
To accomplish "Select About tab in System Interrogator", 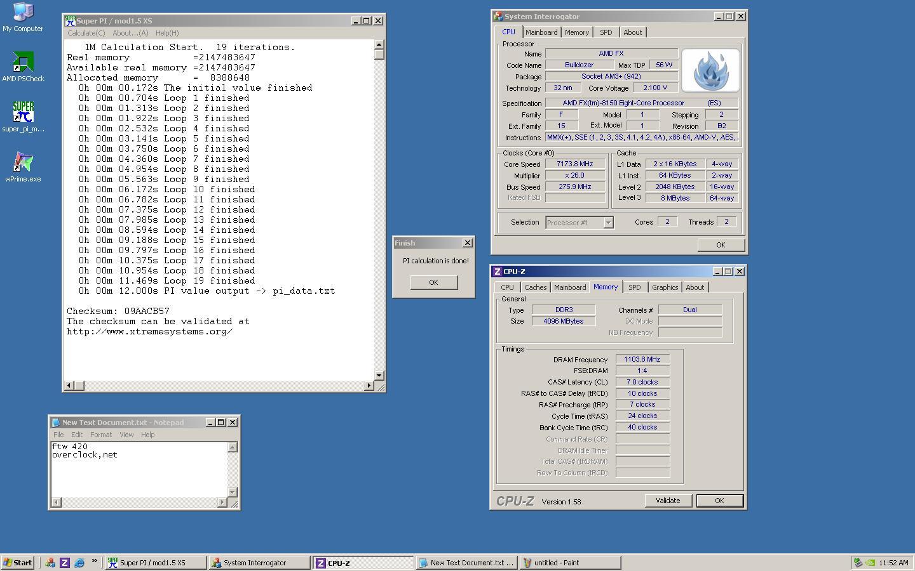I will (632, 32).
